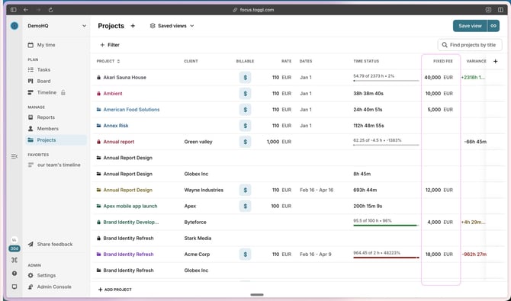Toggle billable dollar icon for Annex Risk
This screenshot has width=511, height=301.
tap(245, 126)
